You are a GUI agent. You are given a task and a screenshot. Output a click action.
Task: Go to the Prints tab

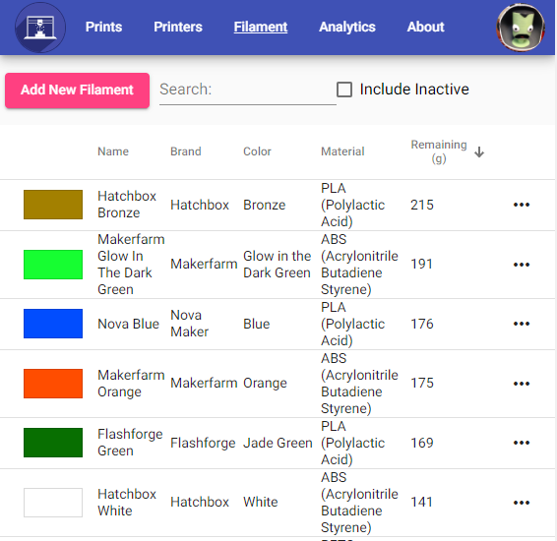(103, 27)
